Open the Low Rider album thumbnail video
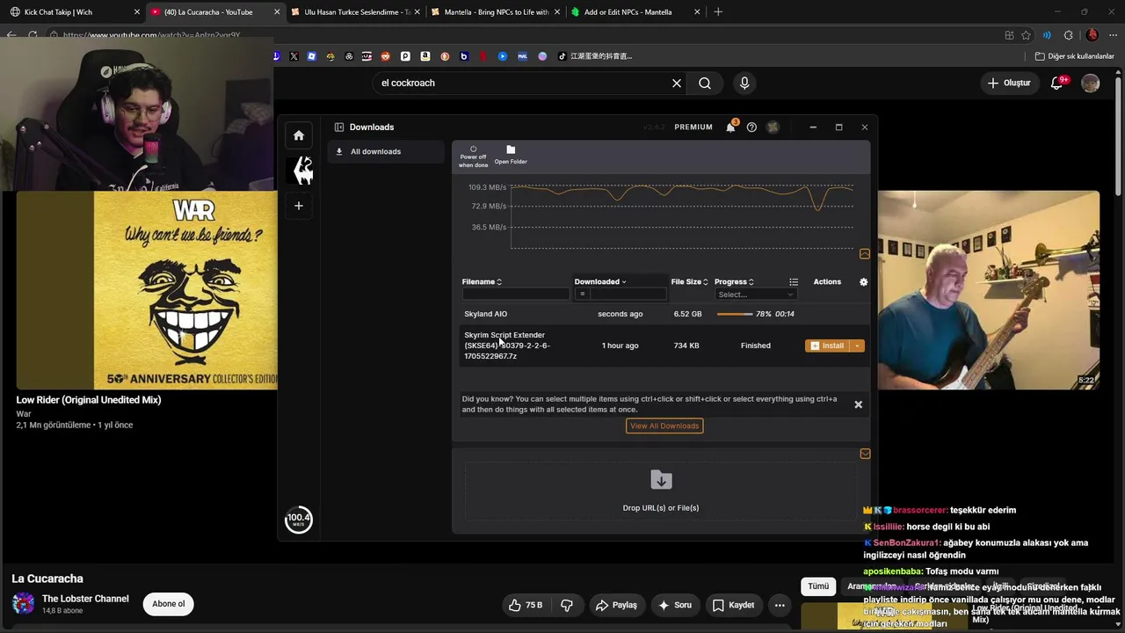The width and height of the screenshot is (1125, 633). pyautogui.click(x=146, y=290)
